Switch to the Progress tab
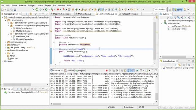This screenshot has height=110, width=196. coord(80,71)
